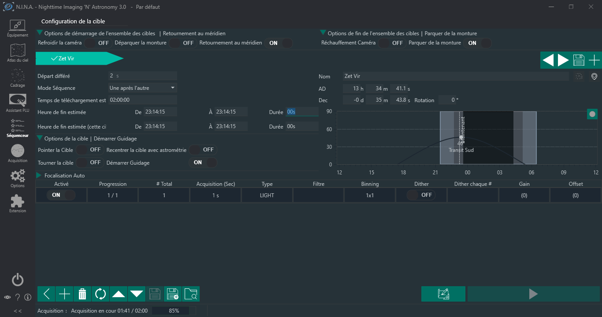
Task: Click the Nom field containing Zet Vir
Action: click(456, 76)
